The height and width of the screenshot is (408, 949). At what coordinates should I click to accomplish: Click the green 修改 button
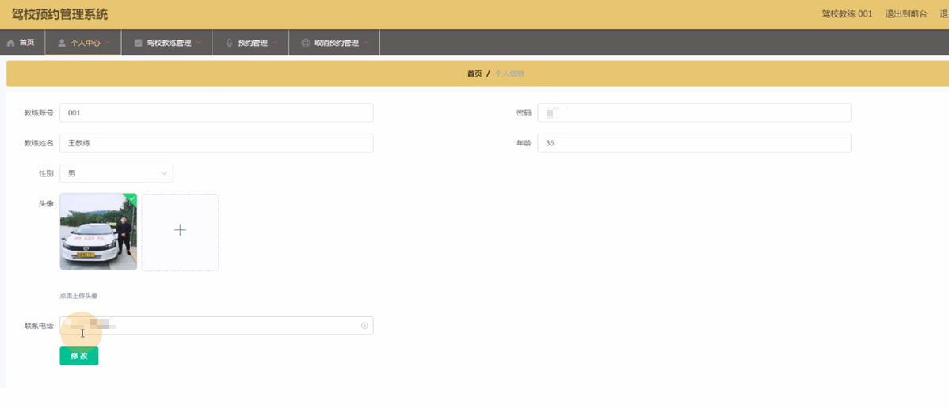(78, 356)
